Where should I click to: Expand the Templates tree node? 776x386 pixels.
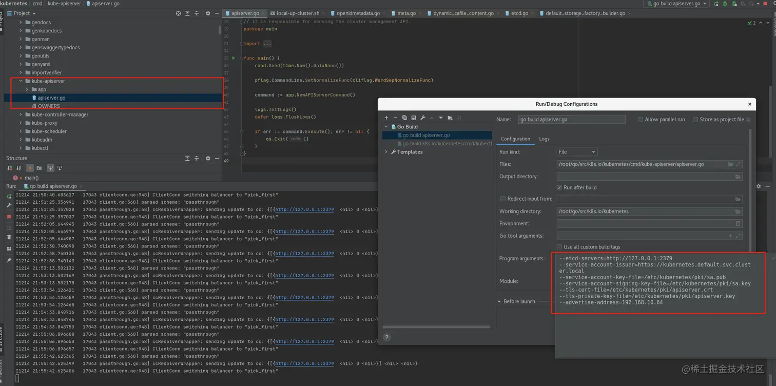pos(386,152)
